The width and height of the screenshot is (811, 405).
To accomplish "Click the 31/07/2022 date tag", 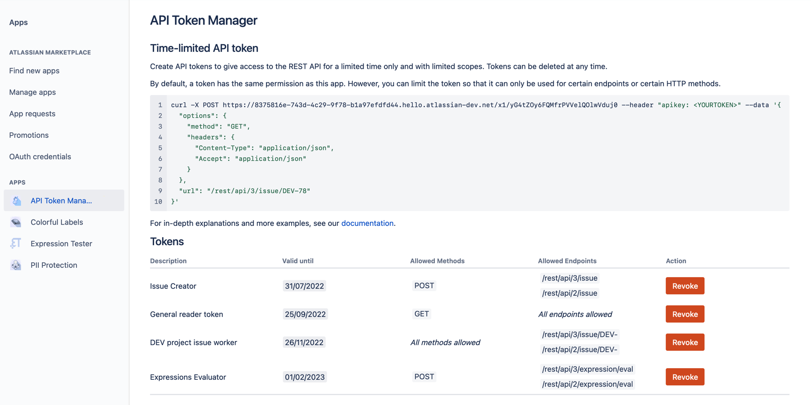I will (305, 286).
